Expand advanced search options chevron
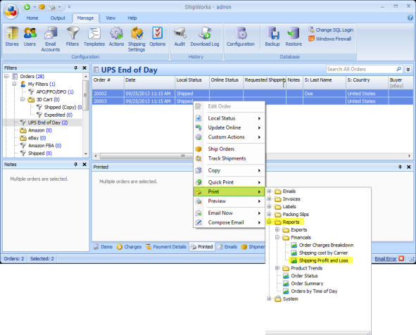The height and width of the screenshot is (335, 416). pyautogui.click(x=408, y=69)
